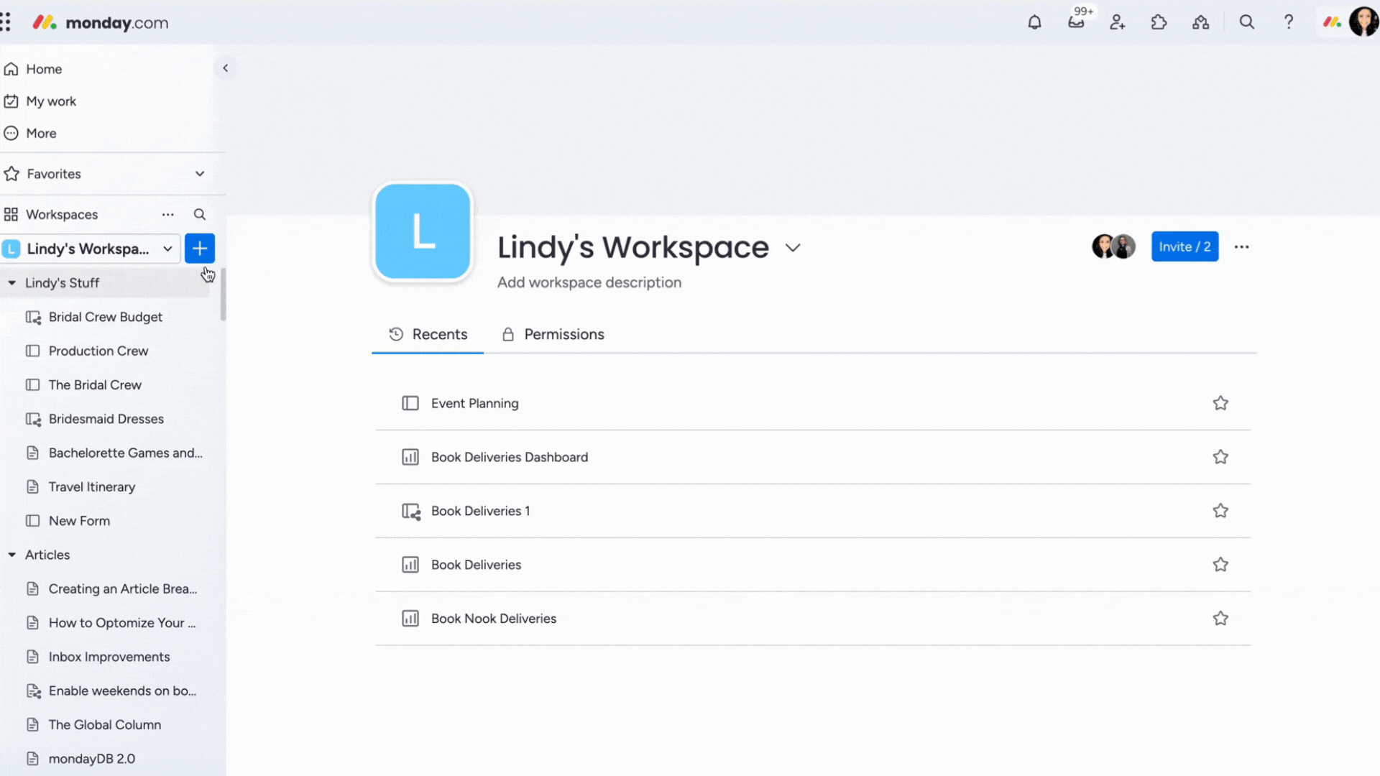
Task: Open the help question mark icon
Action: click(1289, 22)
